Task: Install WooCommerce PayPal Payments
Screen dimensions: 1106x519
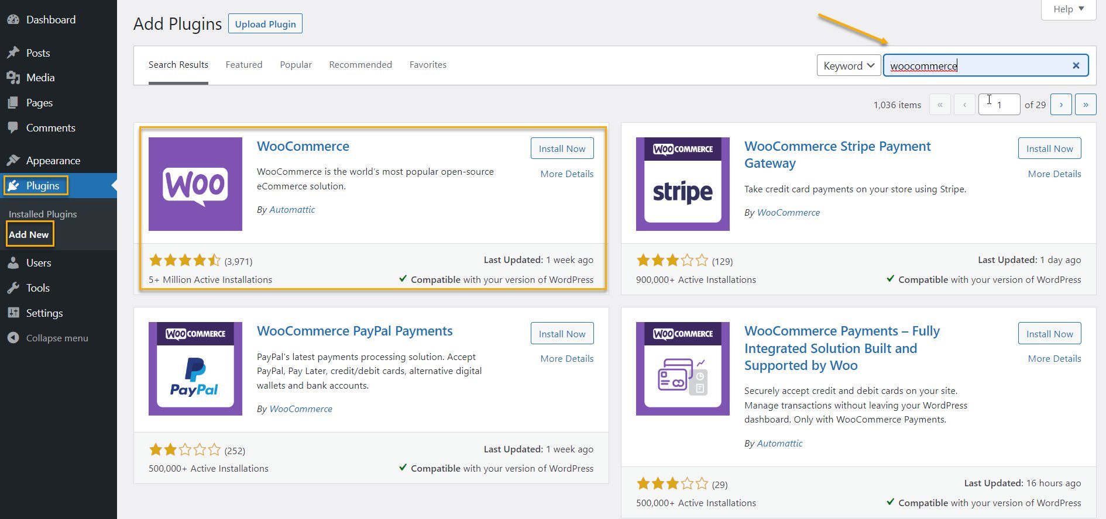Action: pyautogui.click(x=562, y=334)
